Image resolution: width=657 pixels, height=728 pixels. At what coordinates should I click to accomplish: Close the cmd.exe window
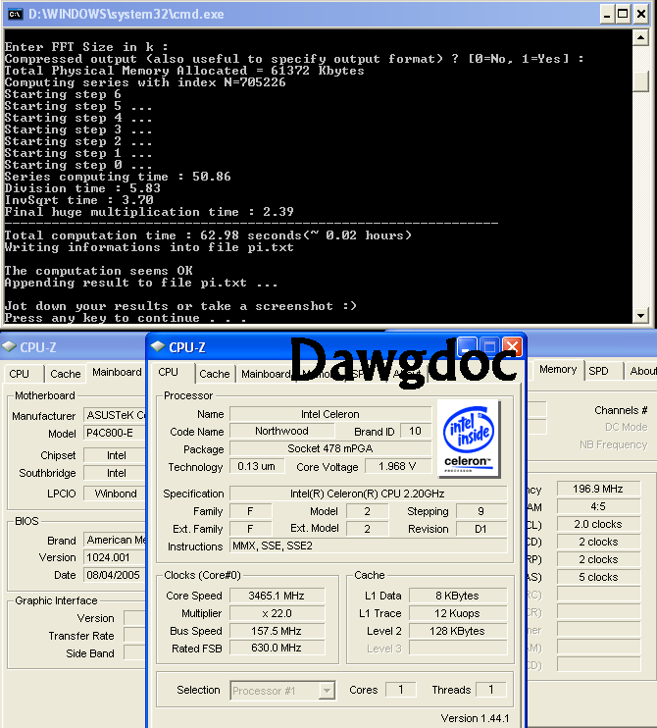point(640,15)
